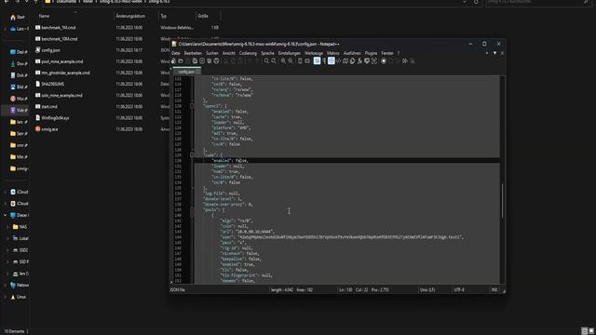
Task: Click the run macro multiple times icon
Action: [x=405, y=60]
